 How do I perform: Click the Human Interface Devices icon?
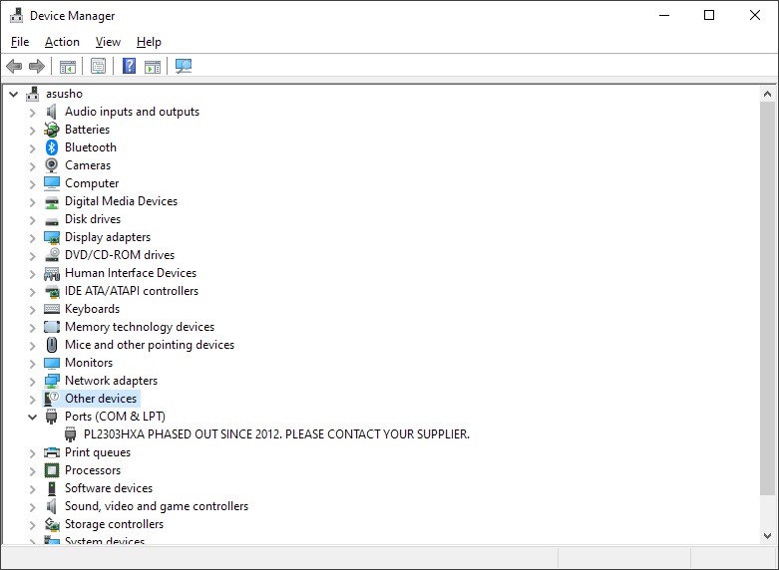pos(52,273)
